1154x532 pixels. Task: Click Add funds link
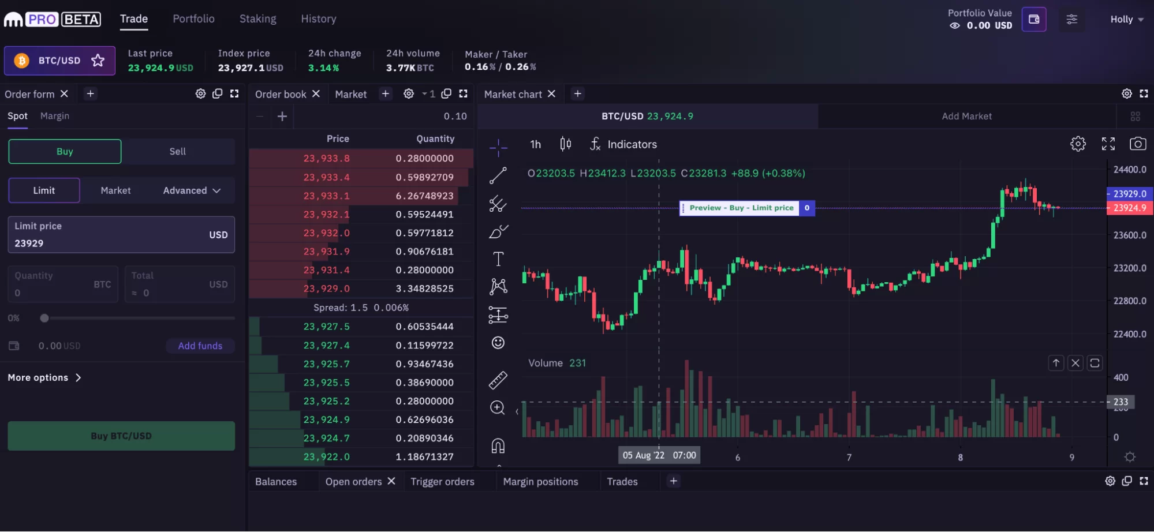click(x=200, y=346)
